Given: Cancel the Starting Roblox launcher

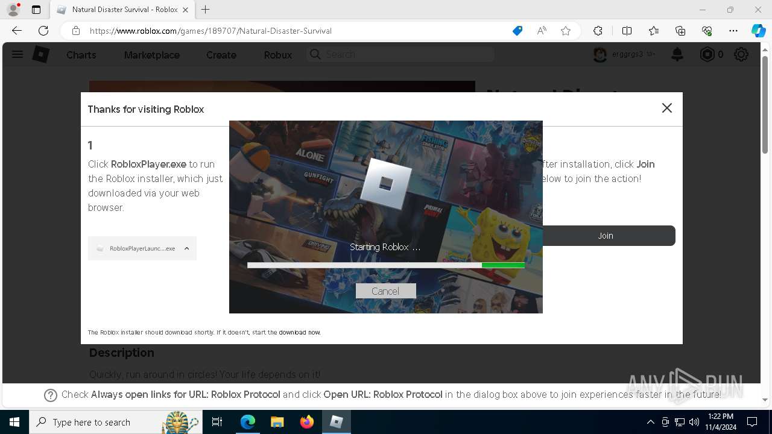Looking at the screenshot, I should pyautogui.click(x=385, y=291).
